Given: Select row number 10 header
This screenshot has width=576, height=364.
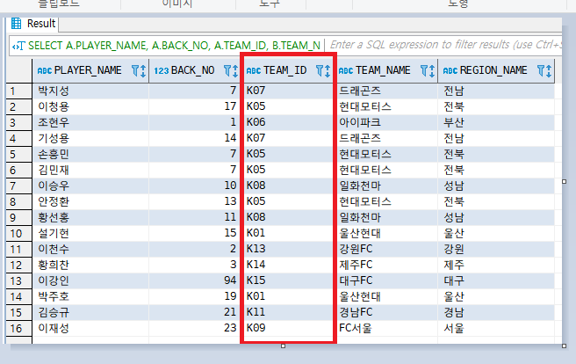Looking at the screenshot, I should 19,234.
